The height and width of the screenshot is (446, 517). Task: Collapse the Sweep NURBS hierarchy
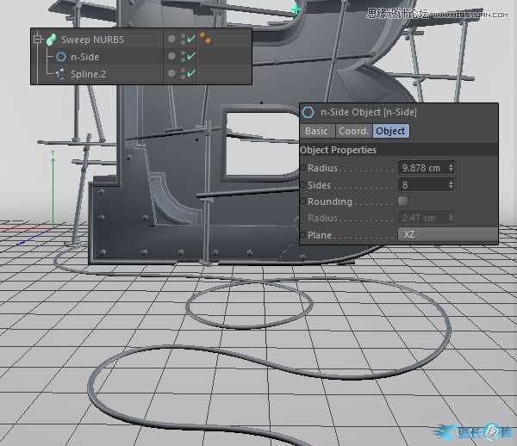[x=38, y=40]
